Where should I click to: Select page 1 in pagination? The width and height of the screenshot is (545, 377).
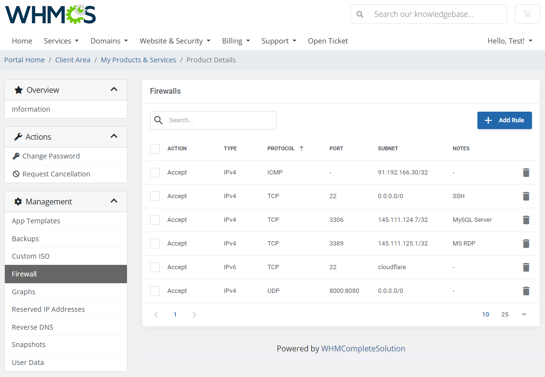pyautogui.click(x=175, y=314)
